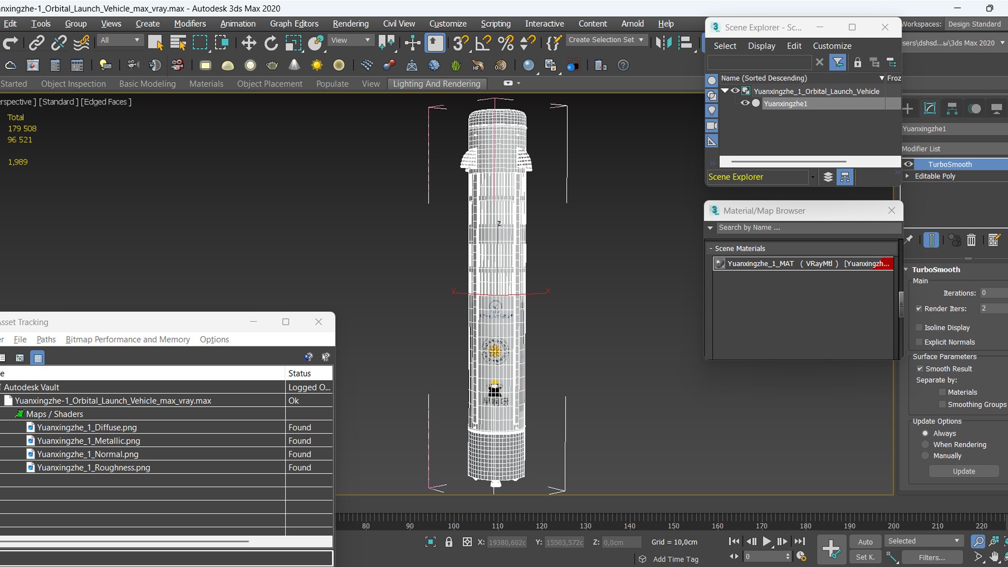
Task: Collapse Yuanxingzhe_1_Orbital_Launch_Vehicle tree node
Action: coord(725,91)
